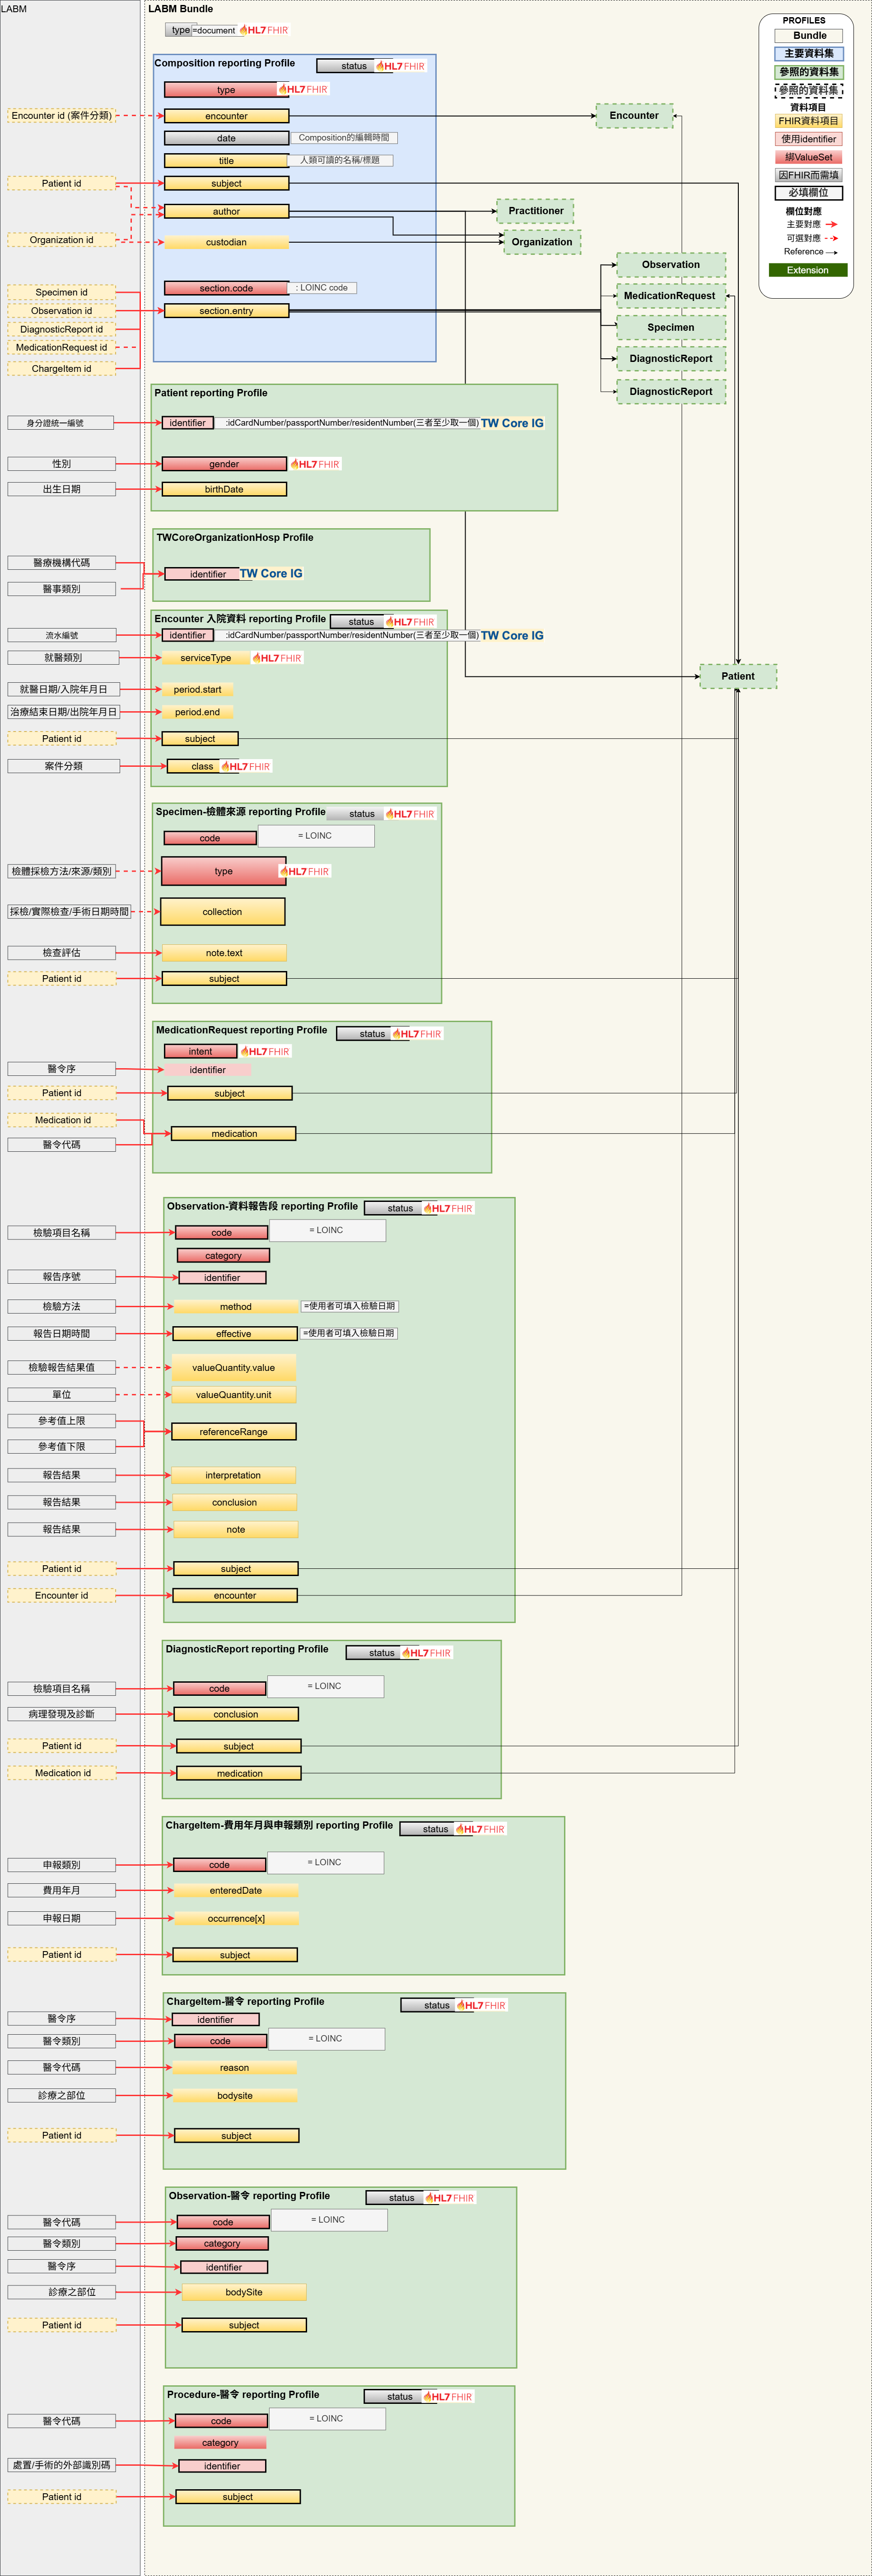
Task: Select the Organization reference box
Action: (542, 242)
